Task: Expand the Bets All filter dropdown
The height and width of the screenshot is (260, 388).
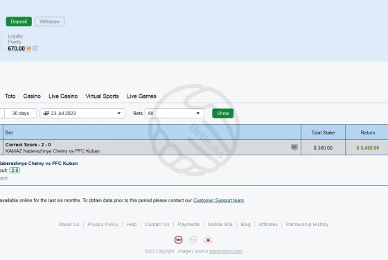Action: (x=175, y=114)
